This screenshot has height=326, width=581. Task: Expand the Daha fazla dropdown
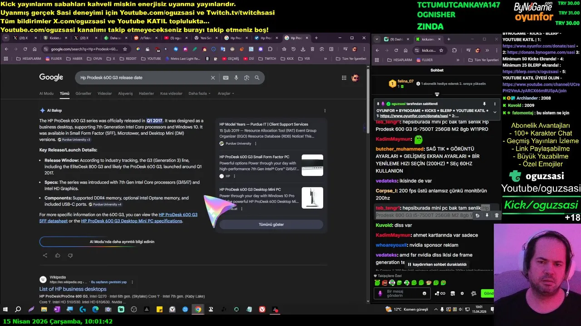[x=200, y=93]
